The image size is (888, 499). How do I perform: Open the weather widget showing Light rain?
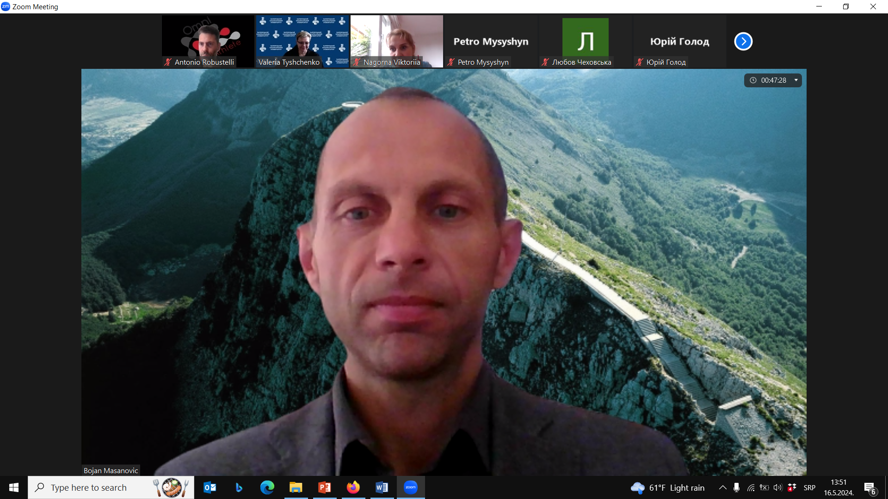coord(667,487)
